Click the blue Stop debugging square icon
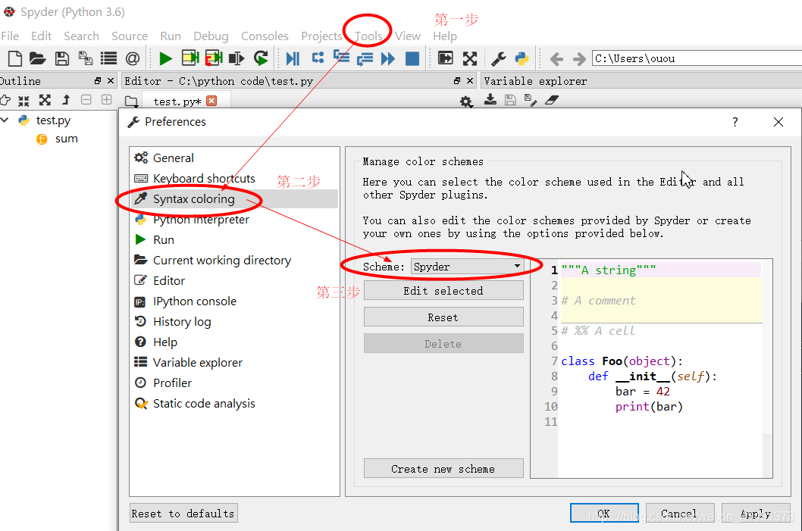This screenshot has width=802, height=531. pos(412,59)
